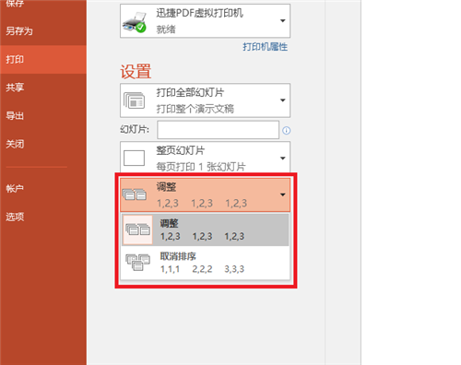Viewport: 461px width, 365px height.
Task: Click the full-page slide layout icon
Action: 134,158
